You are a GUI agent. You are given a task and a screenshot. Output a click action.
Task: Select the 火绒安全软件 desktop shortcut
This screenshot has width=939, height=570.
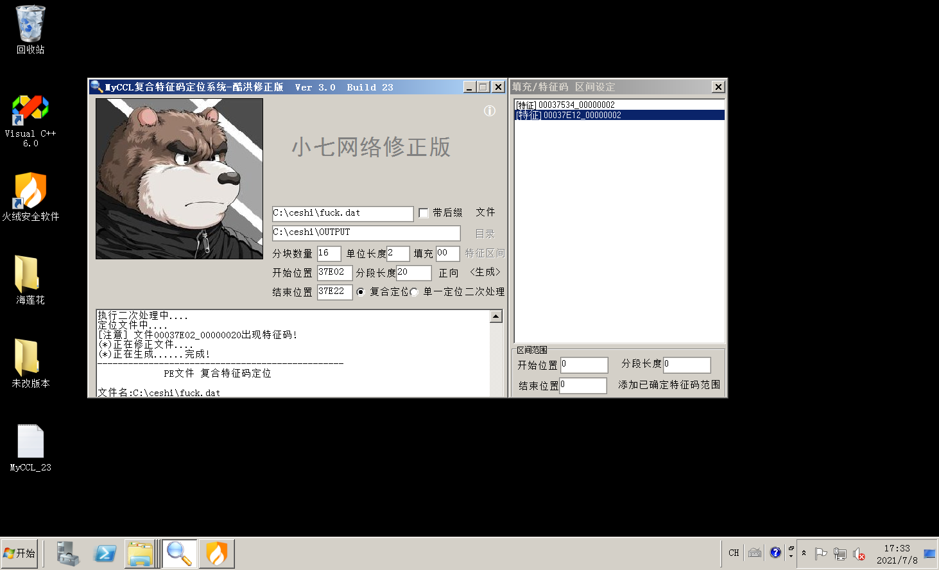[x=30, y=197]
